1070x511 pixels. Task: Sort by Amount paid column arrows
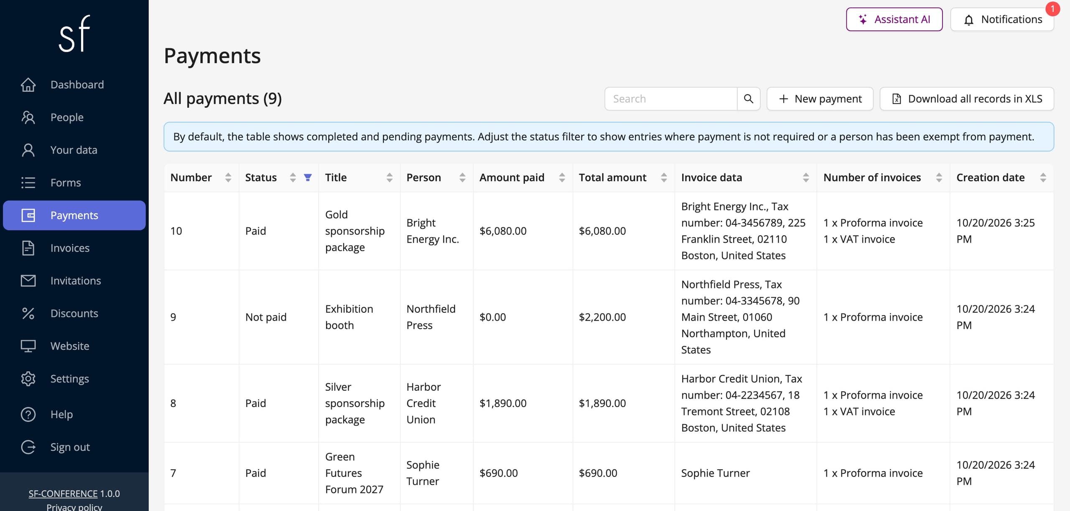(x=562, y=177)
